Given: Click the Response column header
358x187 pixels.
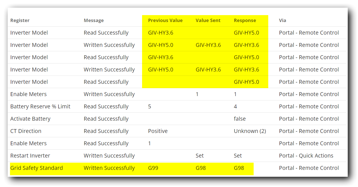Looking at the screenshot, I should 245,20.
